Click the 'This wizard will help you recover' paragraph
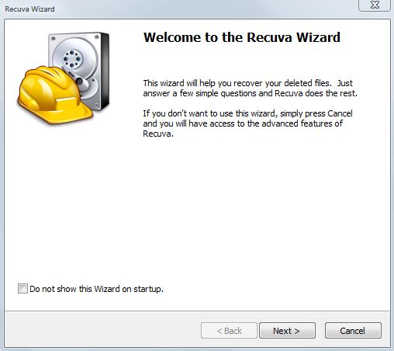The image size is (394, 351). pos(250,88)
